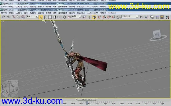
Task: Toggle the Window/Crossing selection mode
Action: click(55, 17)
